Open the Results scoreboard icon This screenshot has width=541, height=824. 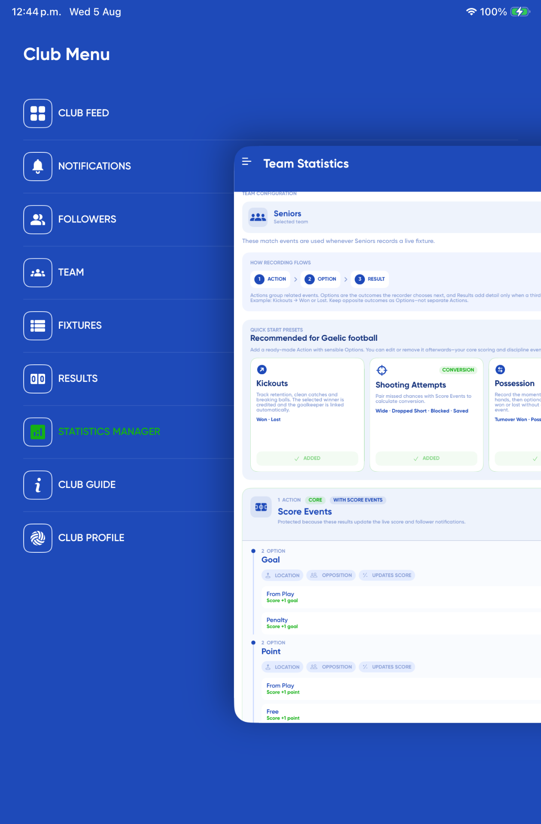(38, 379)
